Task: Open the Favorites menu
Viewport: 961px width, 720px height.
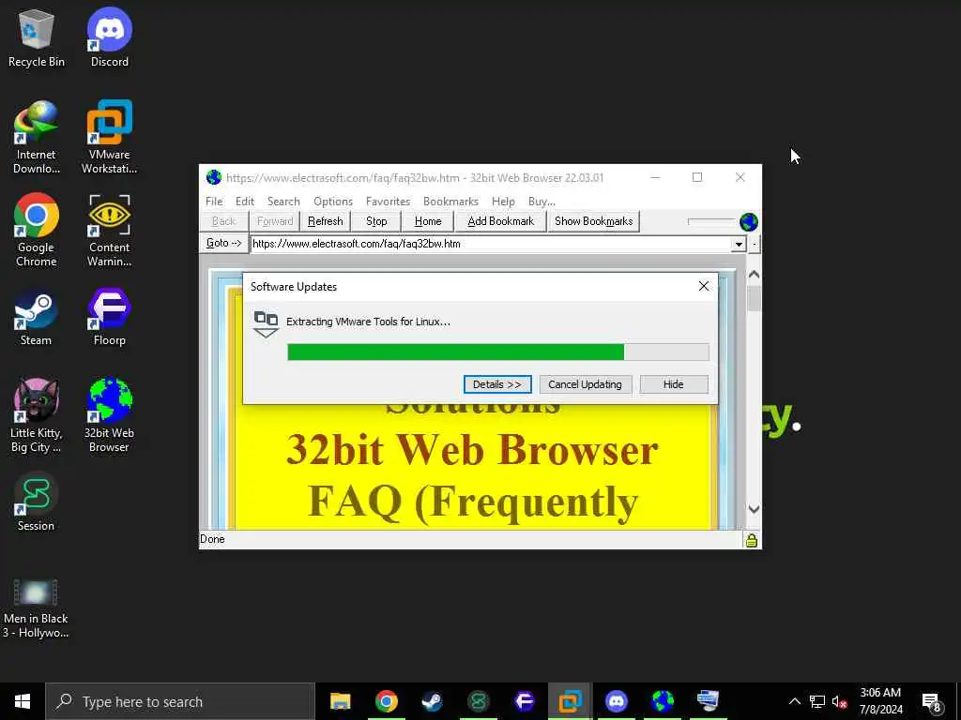Action: (388, 202)
